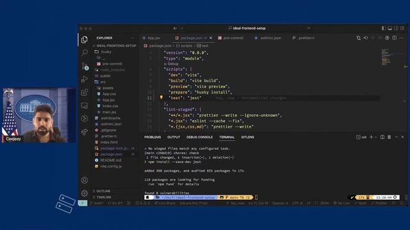This screenshot has width=410, height=230.
Task: Open package-lock.json in explorer tree
Action: tap(115, 148)
